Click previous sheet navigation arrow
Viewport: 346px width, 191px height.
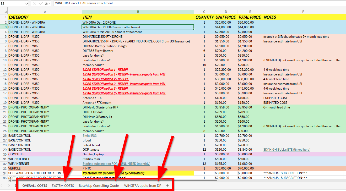(x=2, y=185)
